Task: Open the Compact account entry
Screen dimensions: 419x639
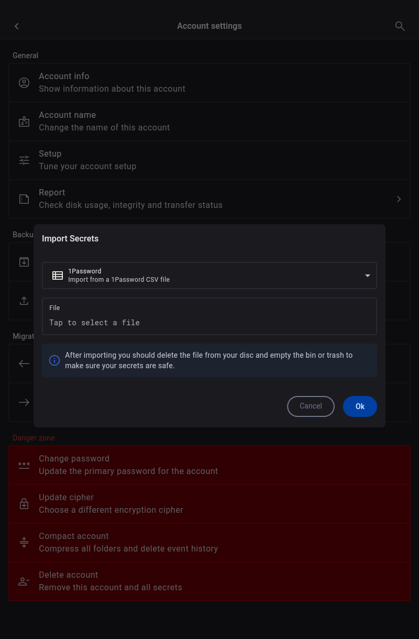Action: click(209, 543)
